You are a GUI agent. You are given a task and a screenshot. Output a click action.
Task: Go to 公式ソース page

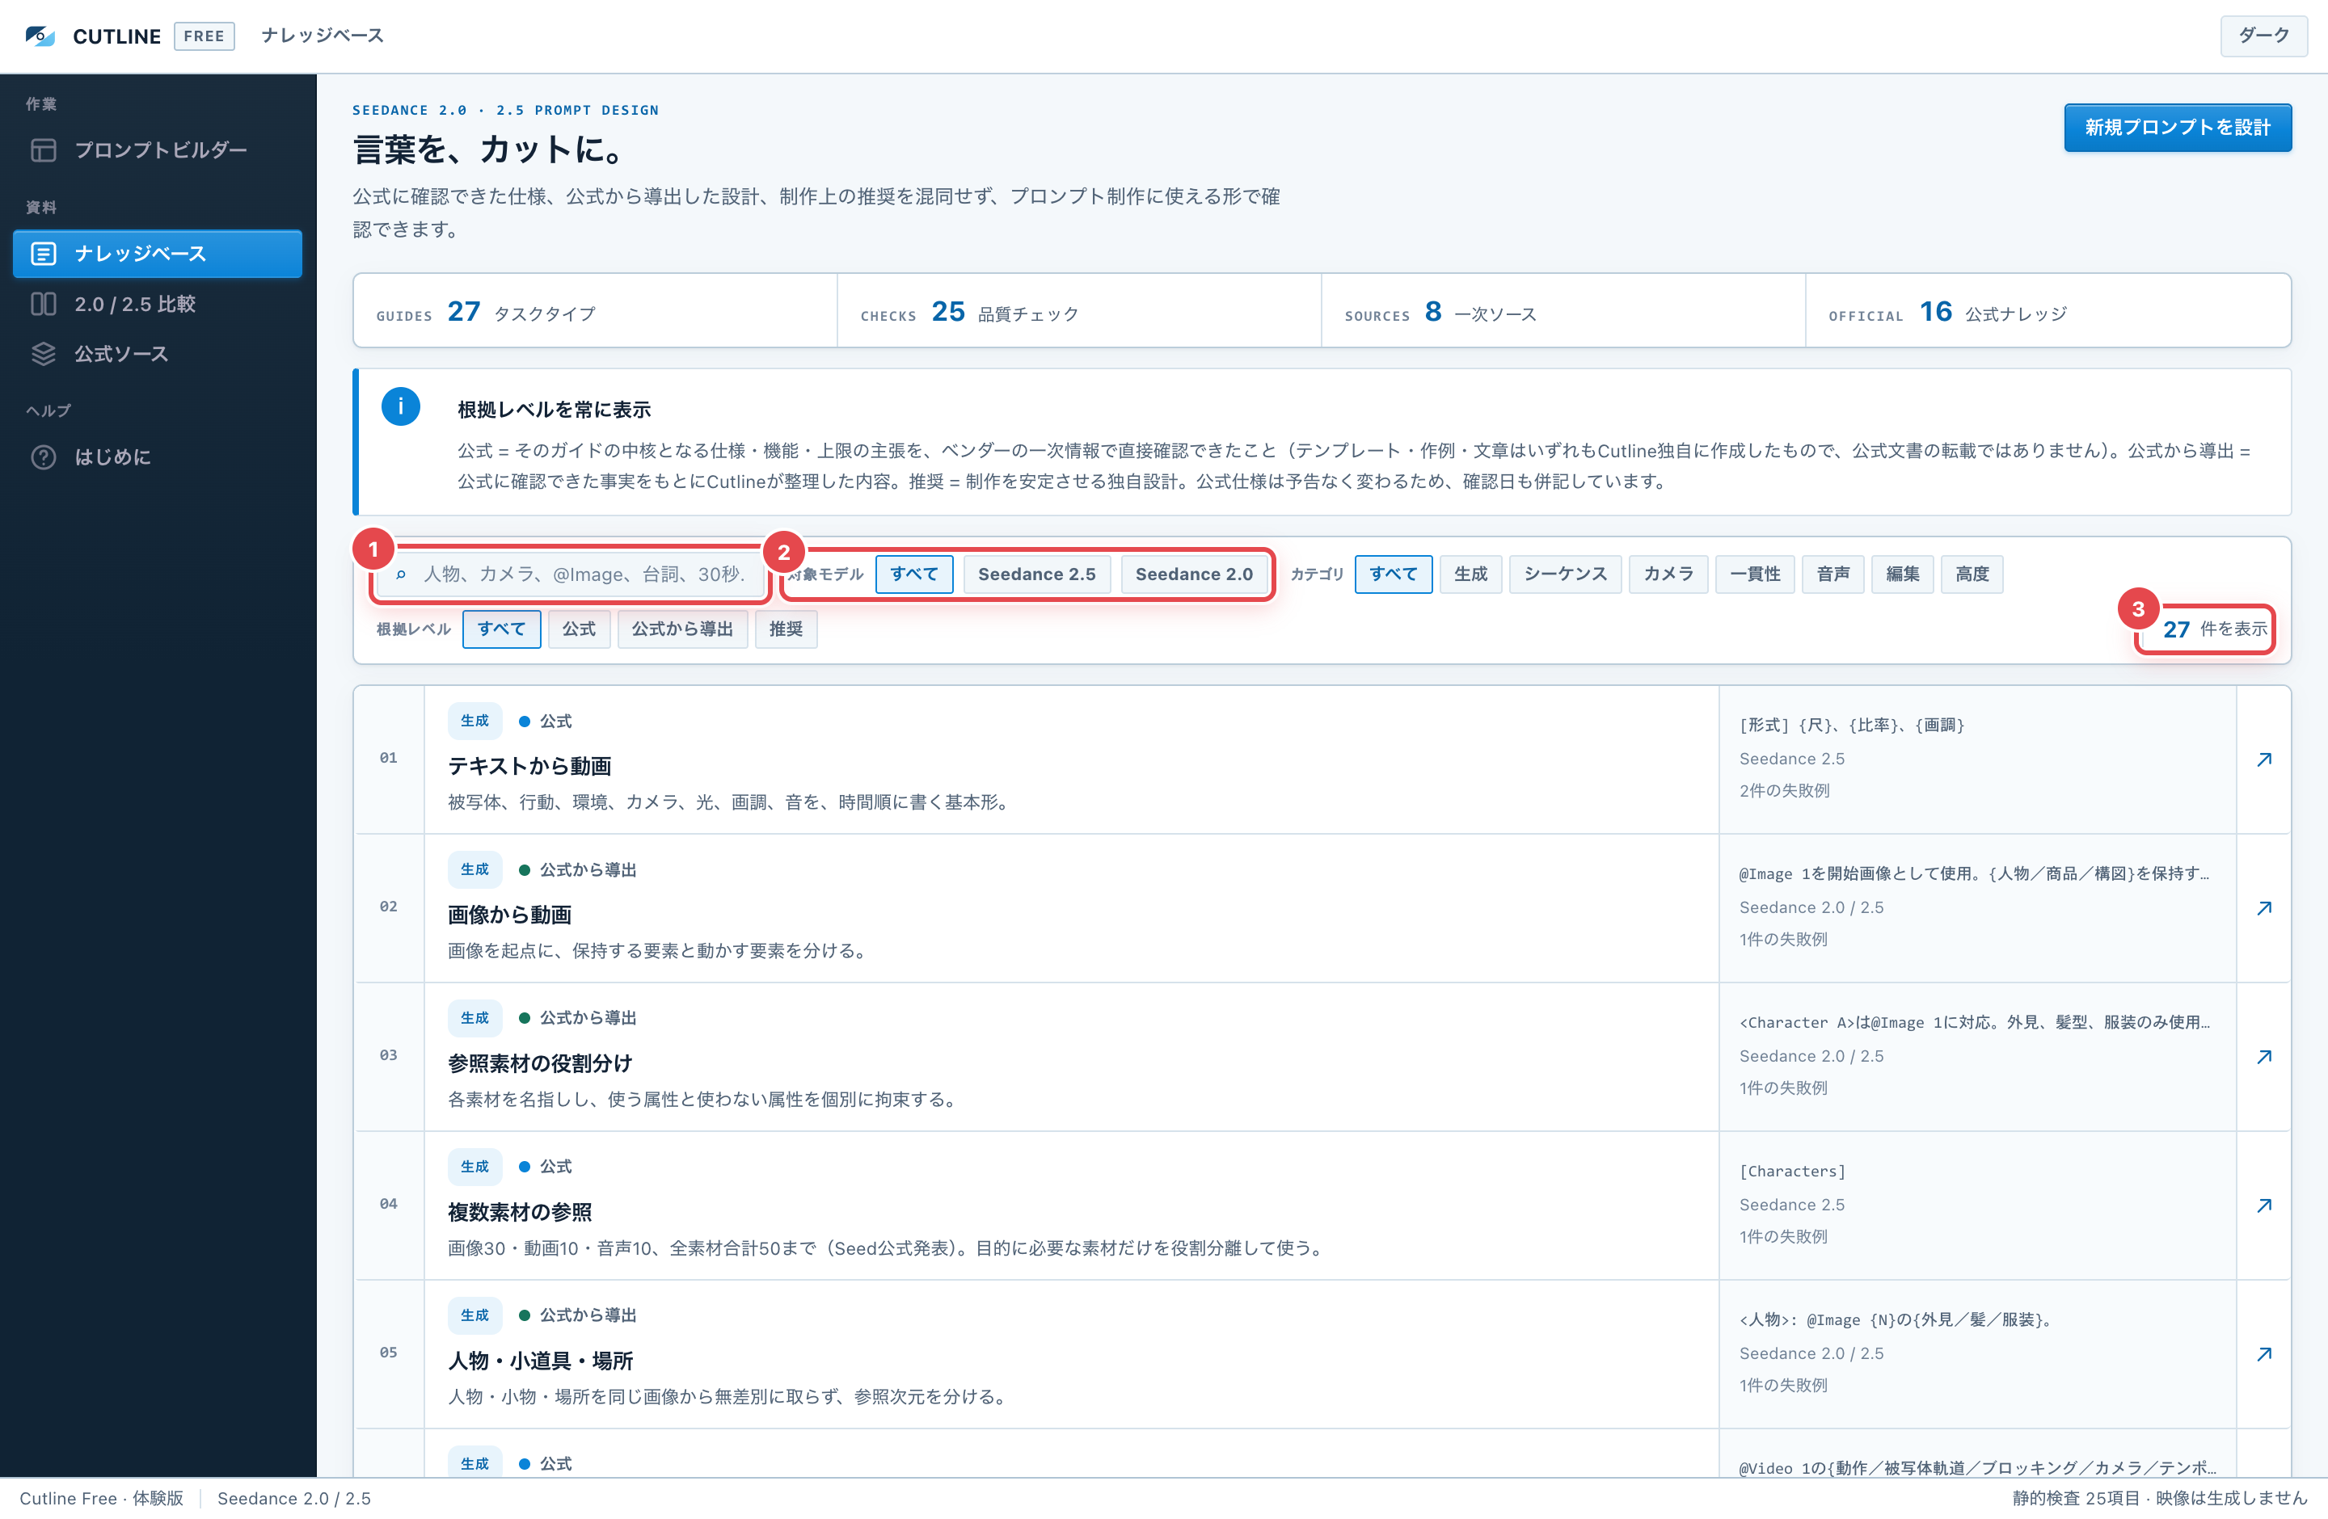point(158,354)
